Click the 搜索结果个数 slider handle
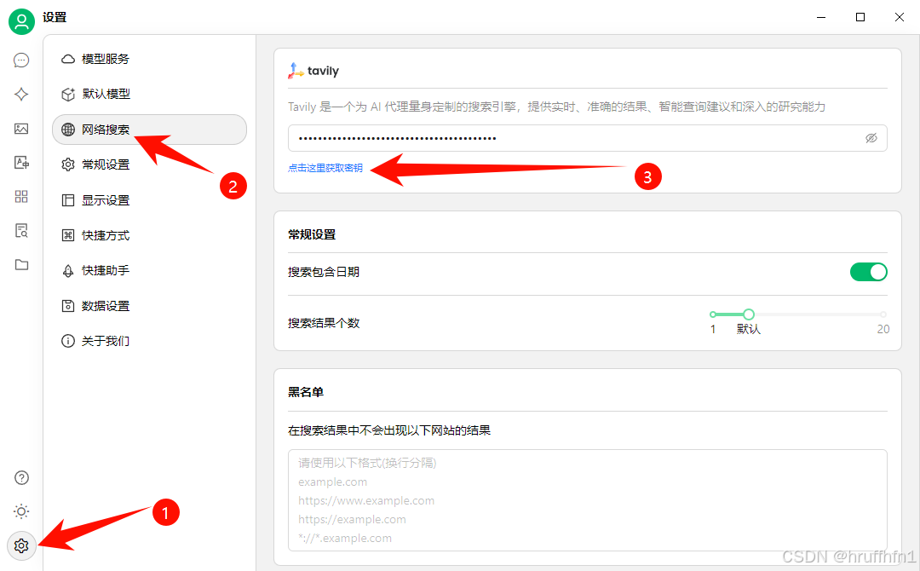 (749, 314)
